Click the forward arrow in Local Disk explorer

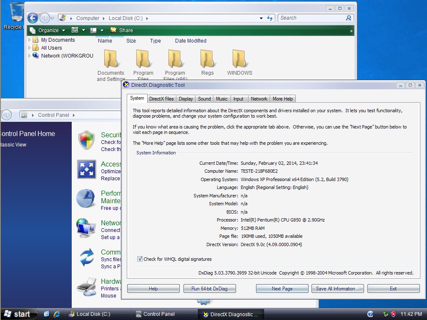[x=44, y=18]
